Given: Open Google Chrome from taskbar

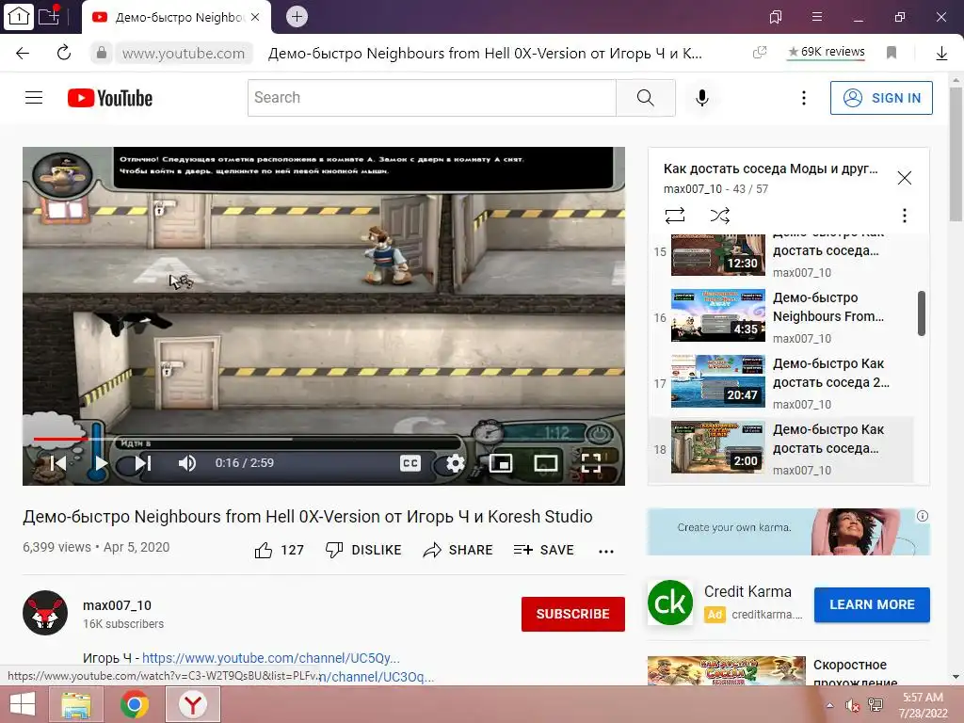Looking at the screenshot, I should pos(135,704).
